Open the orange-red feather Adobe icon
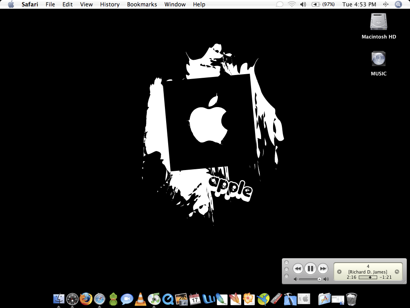Viewport: 410px width, 308px height. [x=235, y=299]
